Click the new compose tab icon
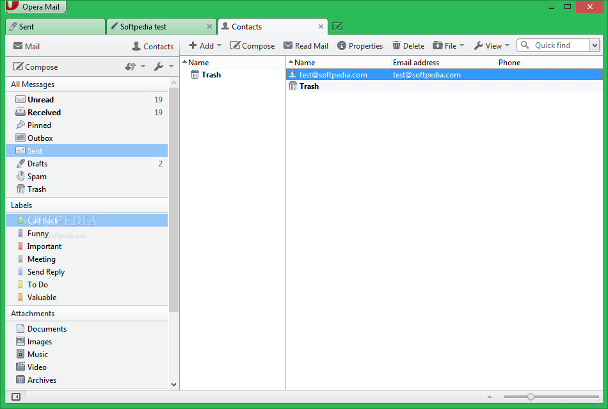This screenshot has width=608, height=409. coord(337,26)
